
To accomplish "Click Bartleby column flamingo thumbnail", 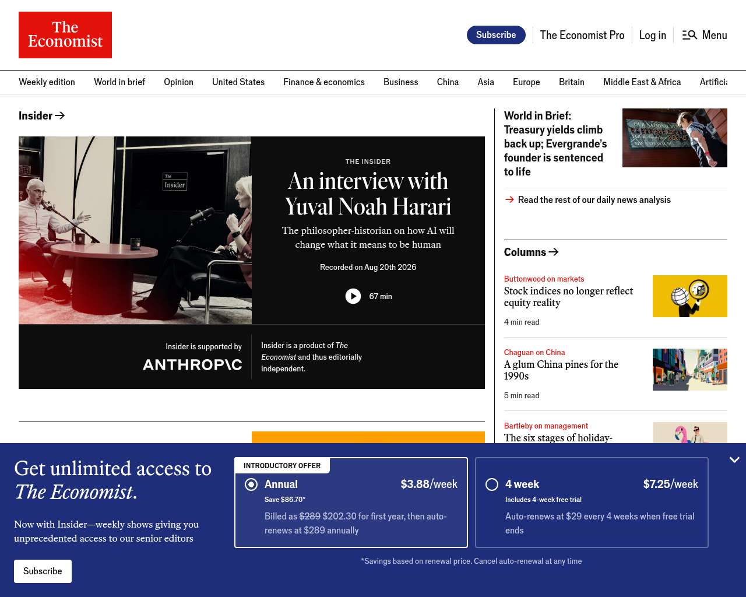I will [x=690, y=433].
